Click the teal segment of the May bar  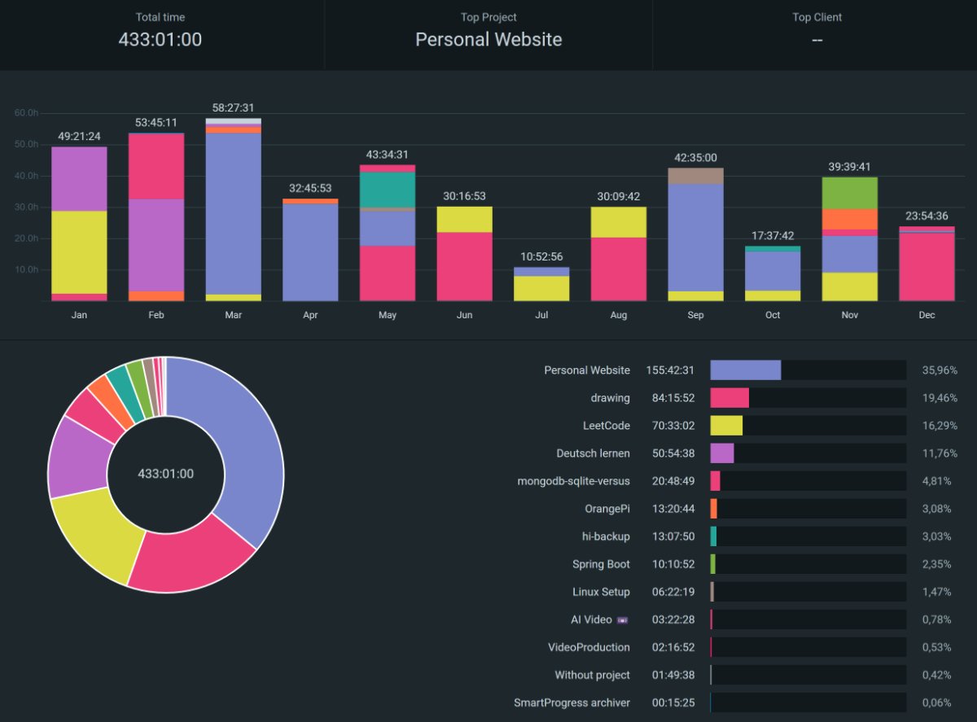tap(388, 190)
